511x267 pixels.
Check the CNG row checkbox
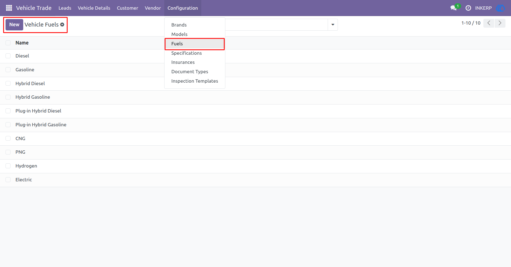(8, 138)
